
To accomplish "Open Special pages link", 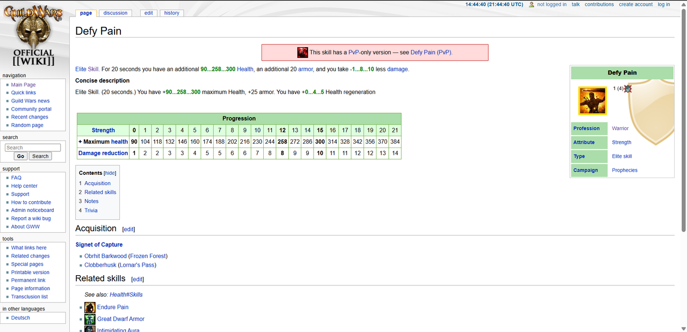I will (27, 264).
